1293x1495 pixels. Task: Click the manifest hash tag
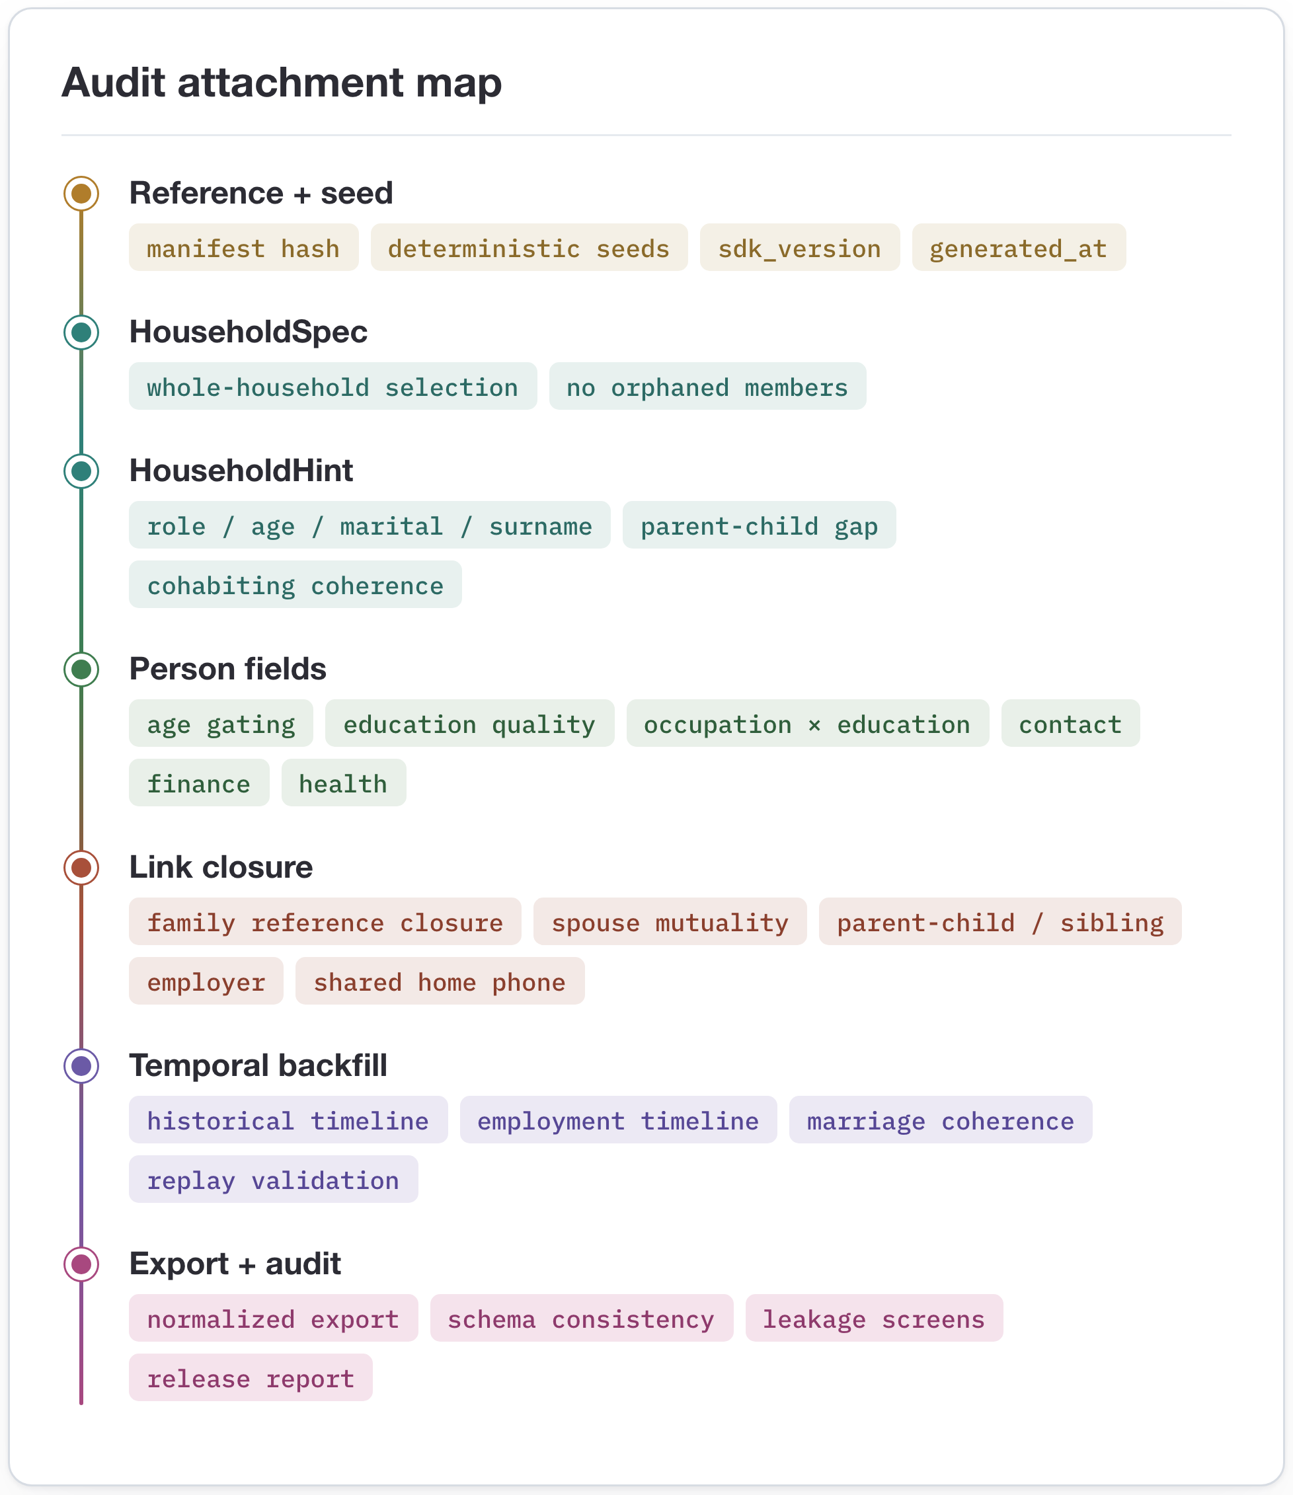point(244,247)
